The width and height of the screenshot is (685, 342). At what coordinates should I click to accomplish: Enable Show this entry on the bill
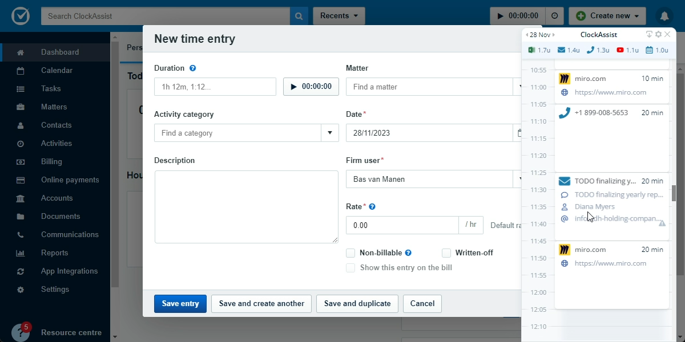tap(350, 267)
